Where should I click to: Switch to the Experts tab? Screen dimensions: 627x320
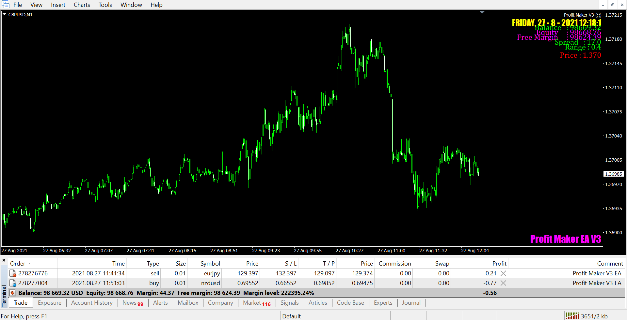[383, 303]
